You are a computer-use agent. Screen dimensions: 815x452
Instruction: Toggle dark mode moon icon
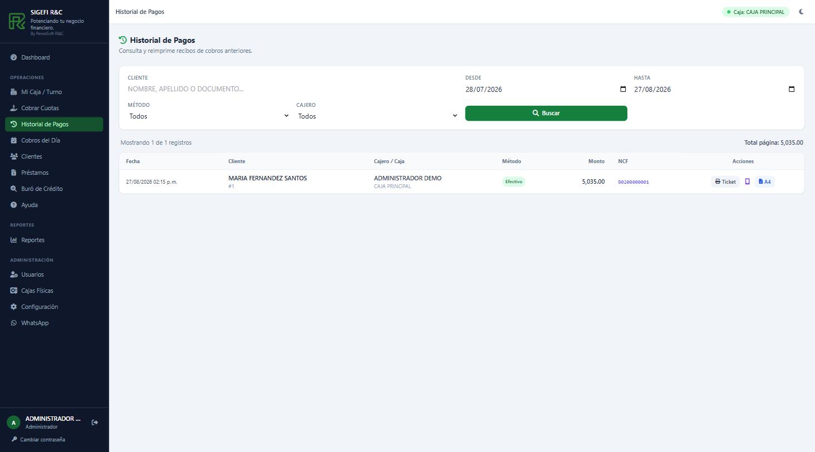tap(802, 12)
